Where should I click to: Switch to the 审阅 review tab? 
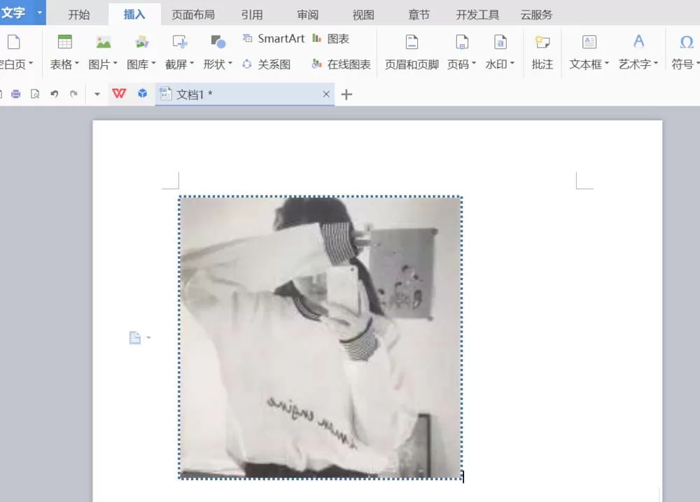tap(307, 15)
